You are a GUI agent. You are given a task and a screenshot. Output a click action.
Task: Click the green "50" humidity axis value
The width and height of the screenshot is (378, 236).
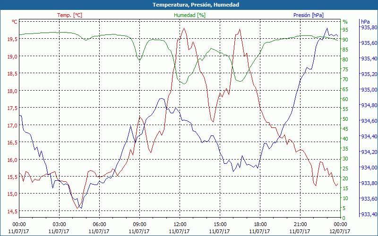(x=345, y=119)
